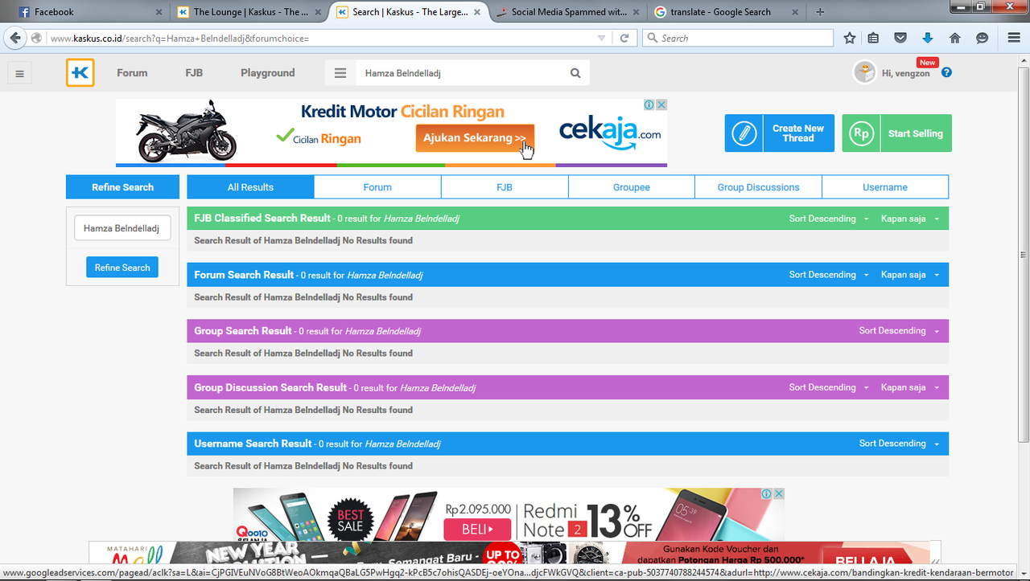Click the FJB Classified Search Result heading
The height and width of the screenshot is (581, 1030).
point(262,218)
